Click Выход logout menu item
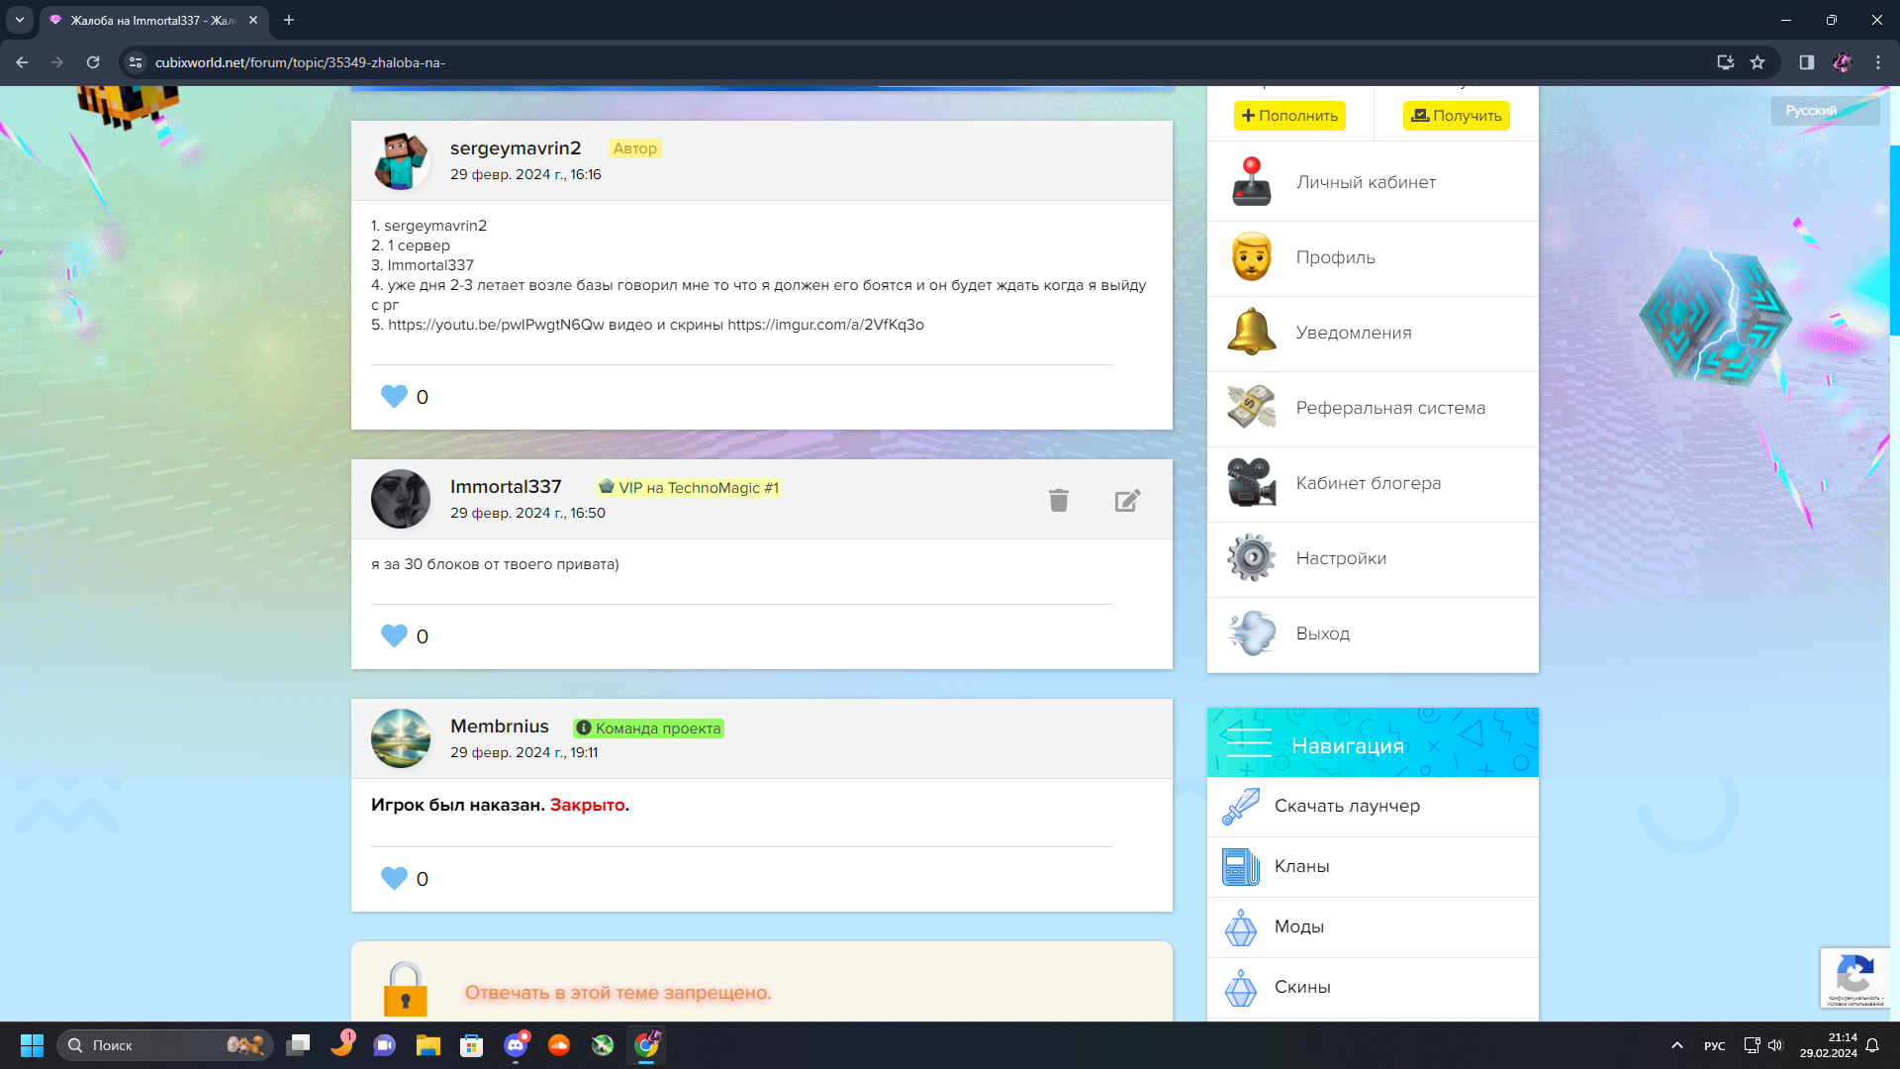Viewport: 1900px width, 1069px height. click(1323, 633)
